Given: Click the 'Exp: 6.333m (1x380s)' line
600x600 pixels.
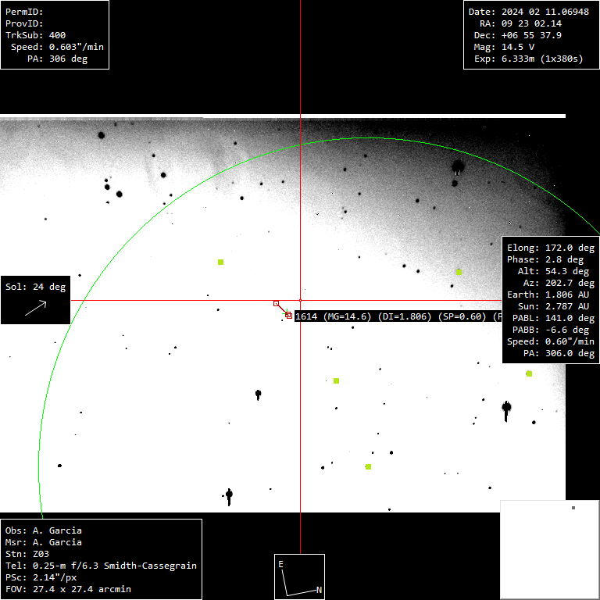Looking at the screenshot, I should (529, 59).
